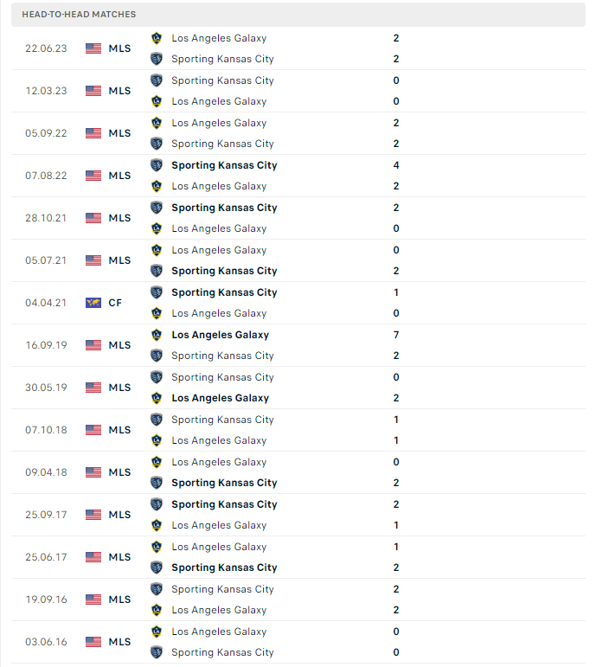Viewport: 596px width, 667px height.
Task: Click Sporting Kansas City crest in 03.06.16 match
Action: coord(157,652)
